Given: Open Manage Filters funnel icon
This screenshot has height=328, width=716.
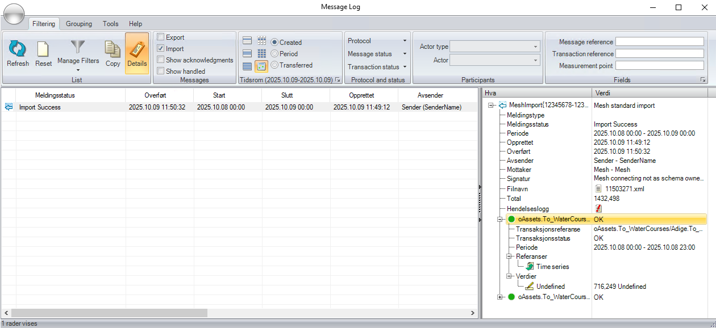Looking at the screenshot, I should (x=78, y=47).
